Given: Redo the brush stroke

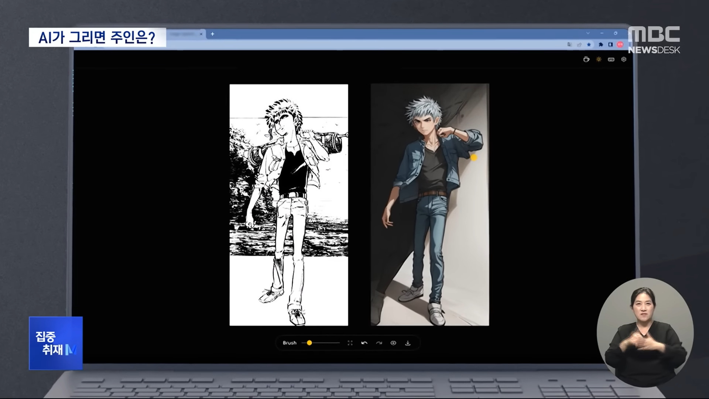Looking at the screenshot, I should tap(379, 343).
